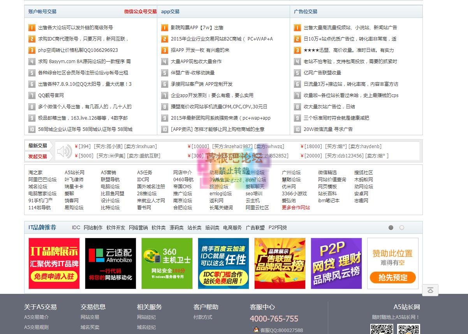Click the speaker announcement icon
The width and height of the screenshot is (468, 334).
(64, 151)
